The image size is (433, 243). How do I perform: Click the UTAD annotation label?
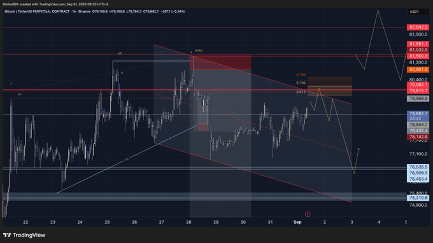click(199, 50)
